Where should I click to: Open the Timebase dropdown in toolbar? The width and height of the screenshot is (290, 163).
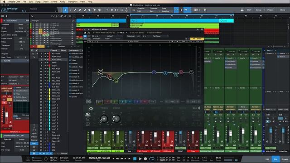[155, 11]
